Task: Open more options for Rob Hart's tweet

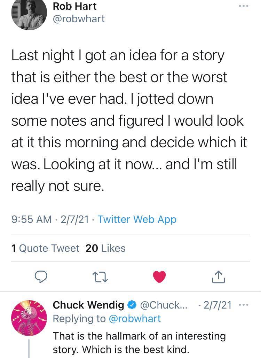Action: click(x=243, y=7)
